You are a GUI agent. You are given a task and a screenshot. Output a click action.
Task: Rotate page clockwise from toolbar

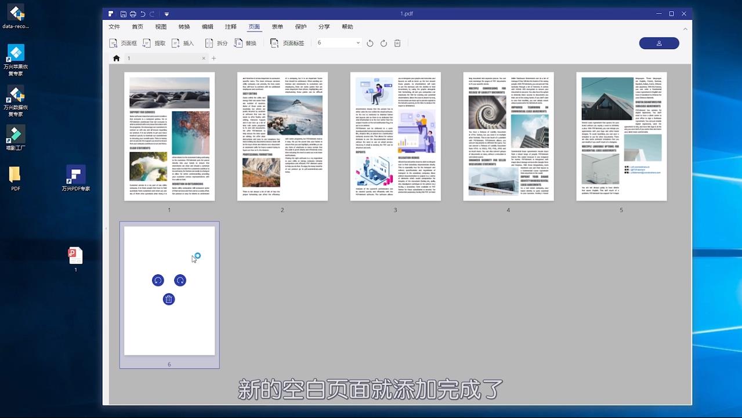[383, 43]
